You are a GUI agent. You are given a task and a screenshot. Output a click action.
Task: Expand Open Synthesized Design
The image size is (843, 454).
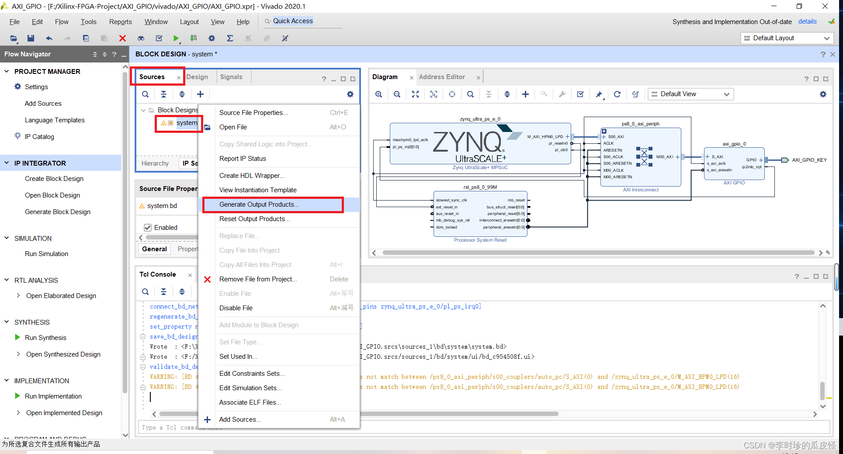tap(18, 354)
